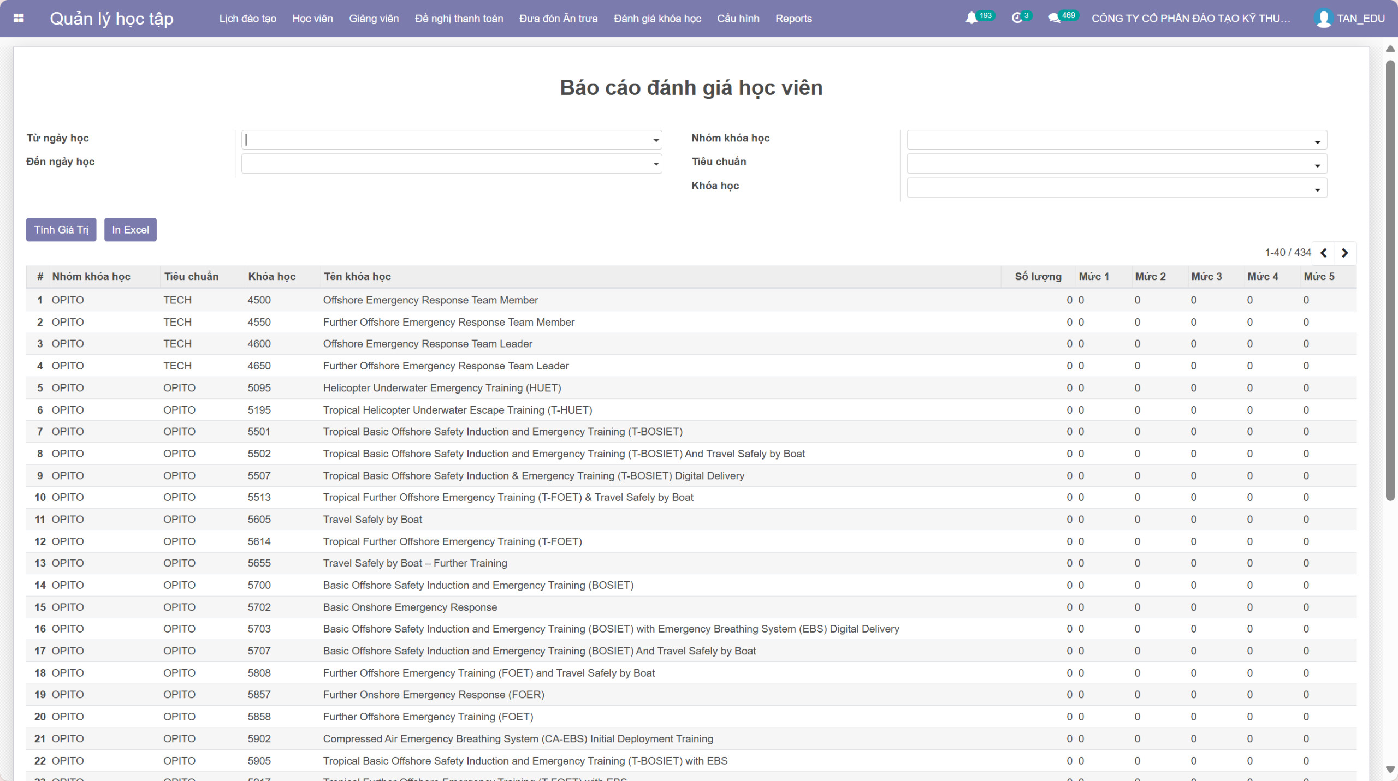The image size is (1398, 781).
Task: Open the Reports menu
Action: coord(793,19)
